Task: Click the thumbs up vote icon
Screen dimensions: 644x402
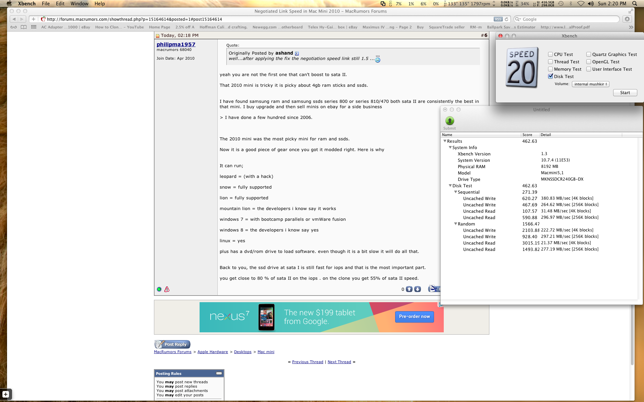Action: click(x=409, y=289)
